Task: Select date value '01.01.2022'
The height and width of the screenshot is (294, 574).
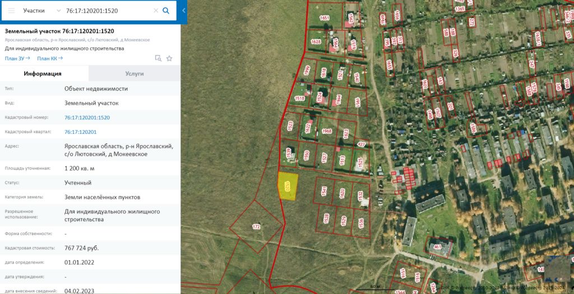Action: point(80,262)
